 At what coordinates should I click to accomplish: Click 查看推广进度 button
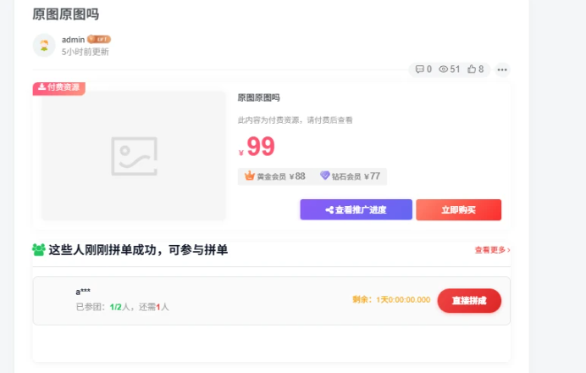(356, 209)
